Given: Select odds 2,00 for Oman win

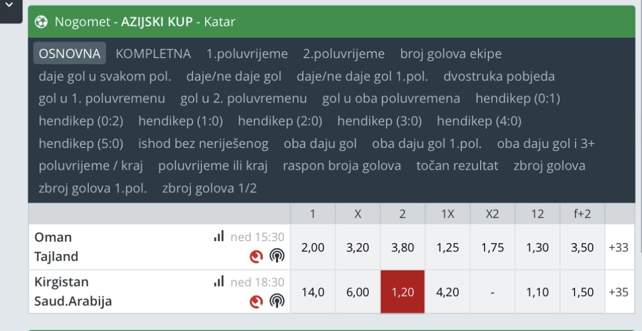Looking at the screenshot, I should [313, 247].
